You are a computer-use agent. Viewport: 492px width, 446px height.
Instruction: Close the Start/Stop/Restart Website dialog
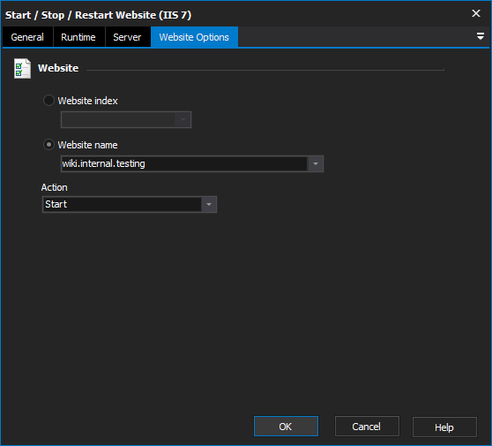[x=476, y=13]
